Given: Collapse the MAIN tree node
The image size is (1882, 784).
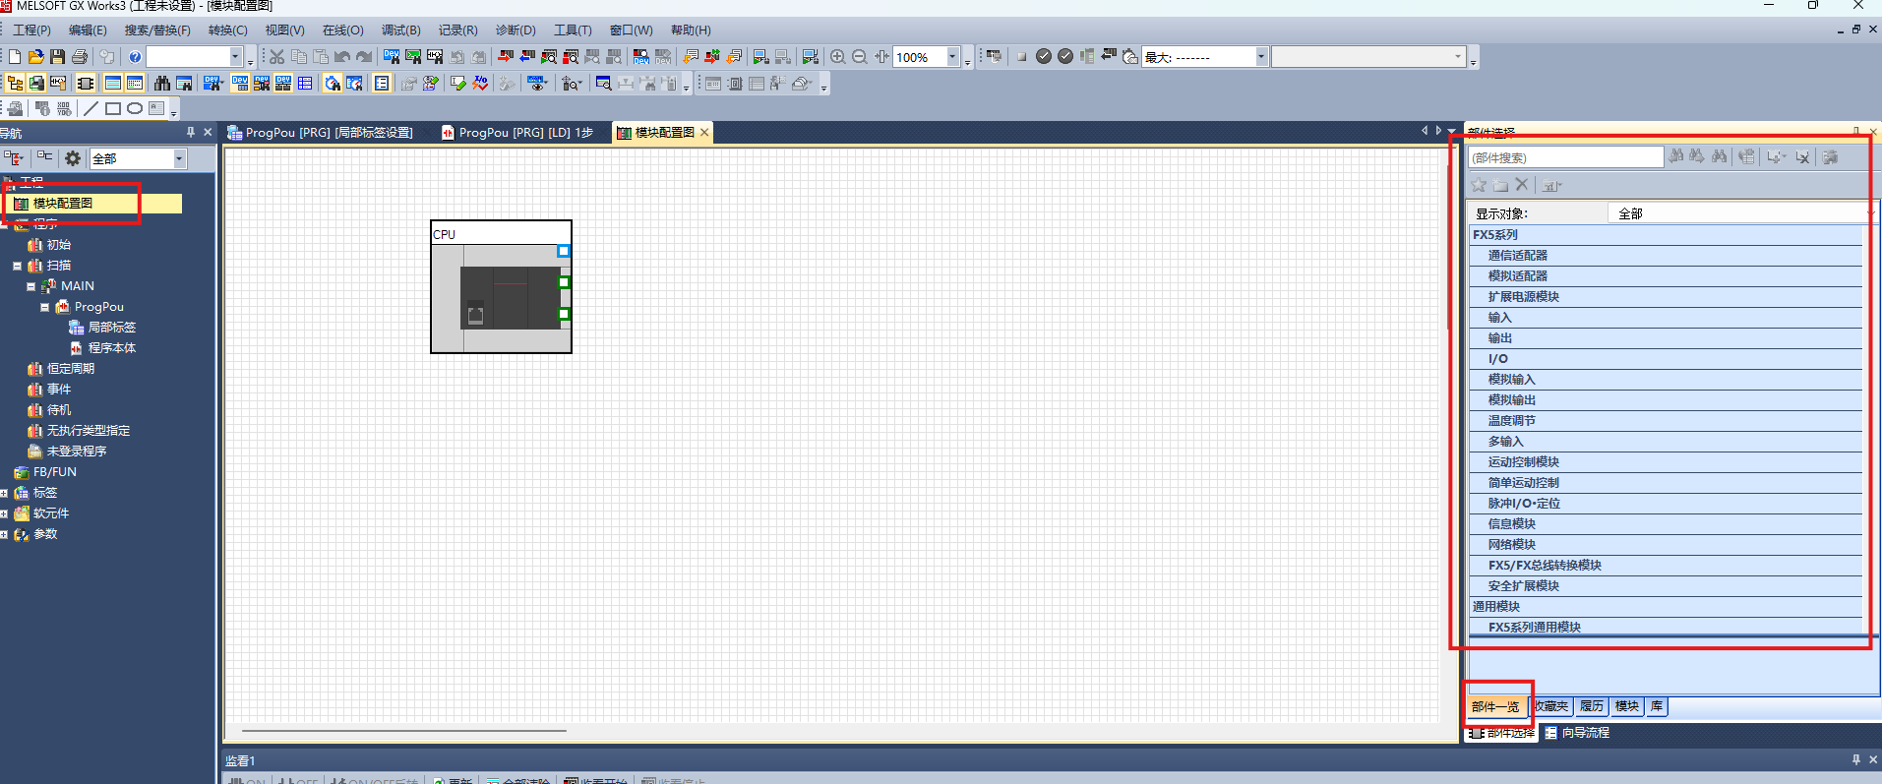Looking at the screenshot, I should coord(30,286).
